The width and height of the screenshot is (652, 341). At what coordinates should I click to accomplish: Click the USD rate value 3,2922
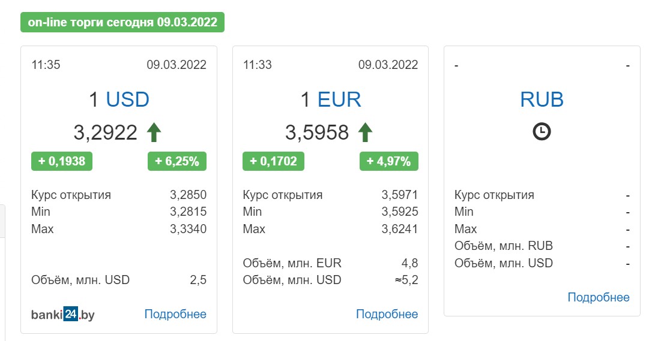(x=105, y=133)
